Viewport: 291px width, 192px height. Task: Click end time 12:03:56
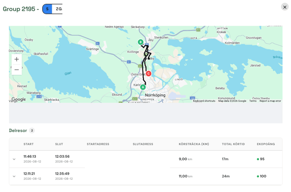(62, 156)
